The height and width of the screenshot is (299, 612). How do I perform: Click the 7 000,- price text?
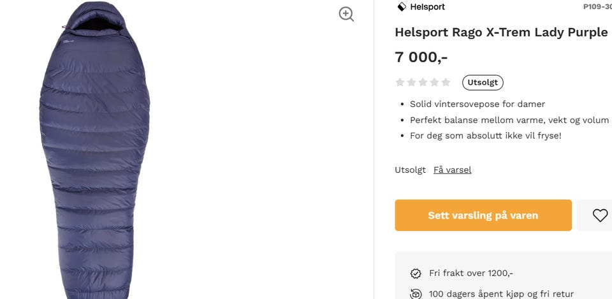pyautogui.click(x=421, y=57)
